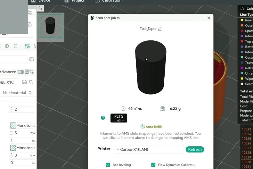The width and height of the screenshot is (253, 169).
Task: Toggle Flow Dynamics Calibration checkbox
Action: tap(153, 165)
